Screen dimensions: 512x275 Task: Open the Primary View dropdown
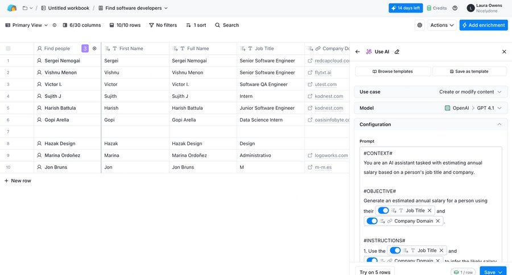pos(27,25)
